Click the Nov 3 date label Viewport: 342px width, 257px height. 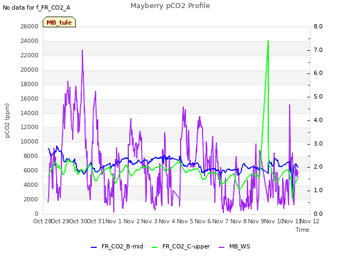tap(150, 221)
